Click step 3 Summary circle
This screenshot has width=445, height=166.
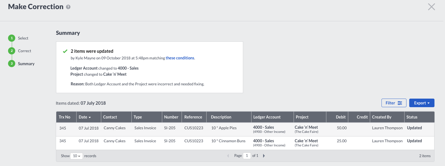tap(12, 64)
